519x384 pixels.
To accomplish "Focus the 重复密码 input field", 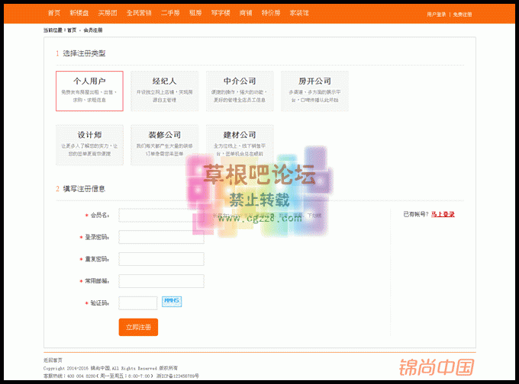I will click(162, 259).
